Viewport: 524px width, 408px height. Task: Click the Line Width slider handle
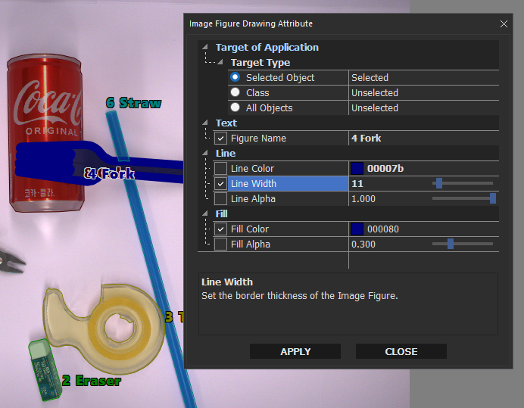439,183
